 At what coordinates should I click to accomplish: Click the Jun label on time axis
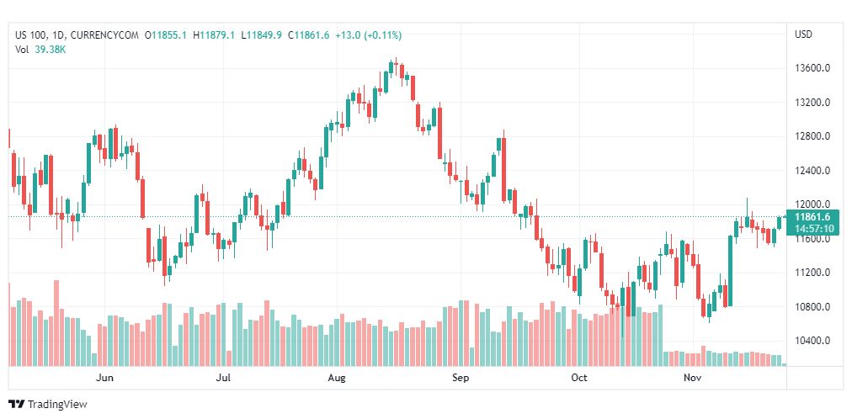click(x=104, y=378)
